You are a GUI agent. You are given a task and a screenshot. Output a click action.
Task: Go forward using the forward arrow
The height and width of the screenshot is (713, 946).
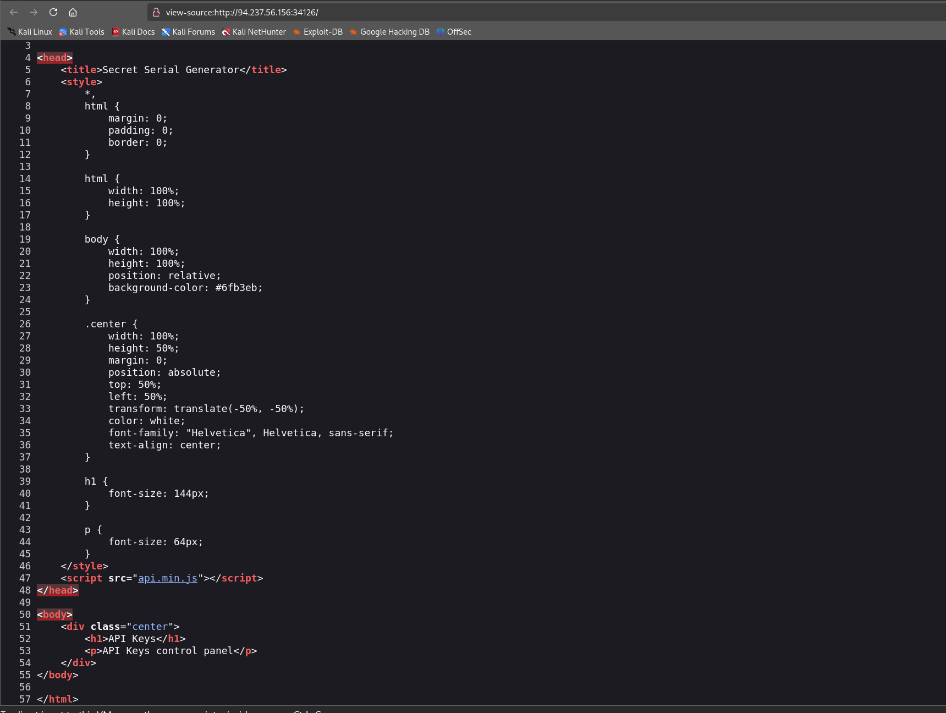tap(34, 12)
